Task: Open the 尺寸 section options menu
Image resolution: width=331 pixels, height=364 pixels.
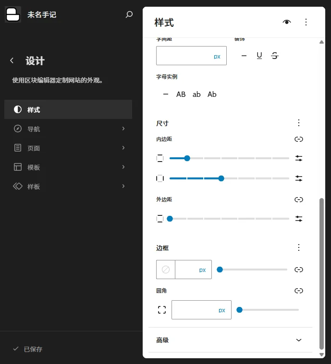Action: 299,123
